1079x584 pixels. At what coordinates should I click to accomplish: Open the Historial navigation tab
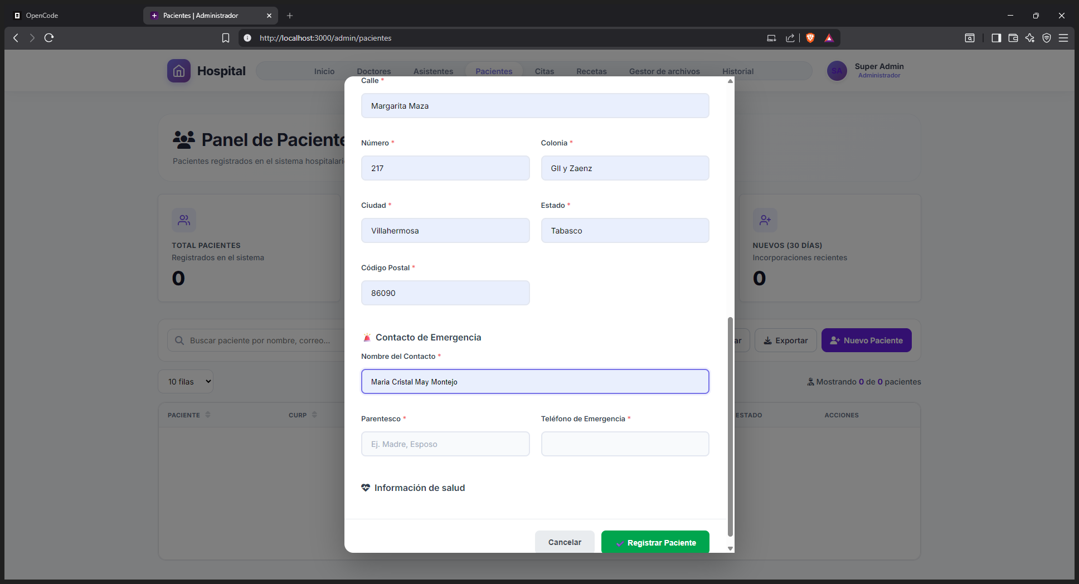738,71
